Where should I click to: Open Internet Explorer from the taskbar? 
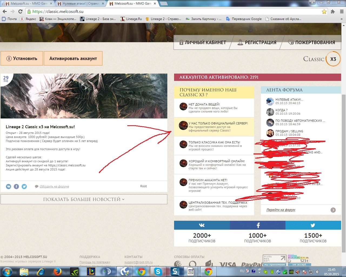(x=41, y=272)
